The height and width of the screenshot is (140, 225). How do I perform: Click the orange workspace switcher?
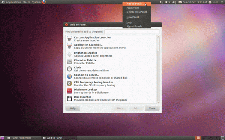(198, 138)
